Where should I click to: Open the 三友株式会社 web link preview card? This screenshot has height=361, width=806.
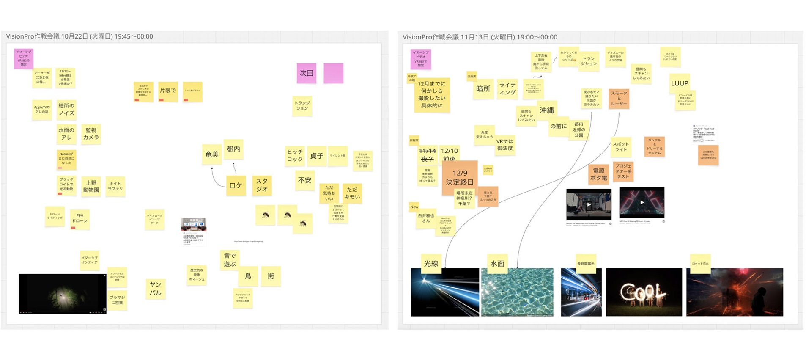[194, 231]
